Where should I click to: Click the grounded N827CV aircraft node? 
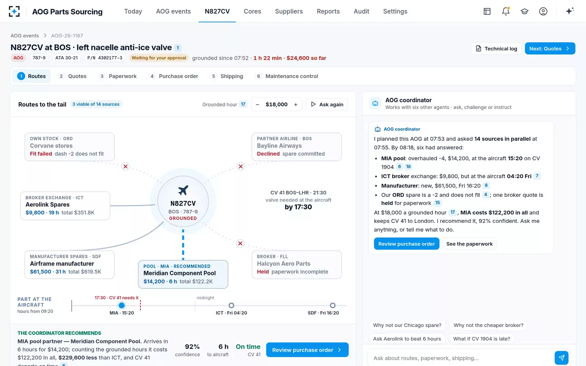(x=183, y=203)
